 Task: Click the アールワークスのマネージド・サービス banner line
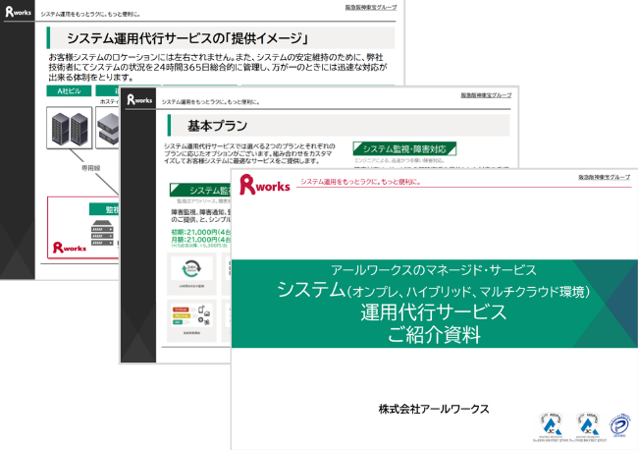tap(434, 269)
